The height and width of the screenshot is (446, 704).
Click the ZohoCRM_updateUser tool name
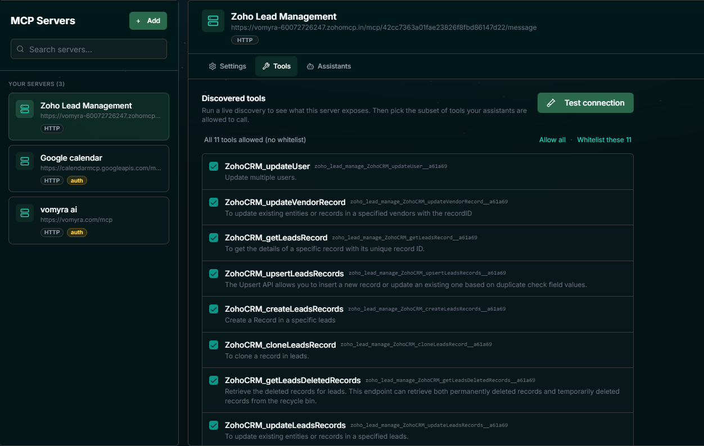click(x=267, y=166)
